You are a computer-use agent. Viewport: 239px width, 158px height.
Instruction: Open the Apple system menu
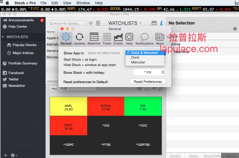[x=7, y=3]
